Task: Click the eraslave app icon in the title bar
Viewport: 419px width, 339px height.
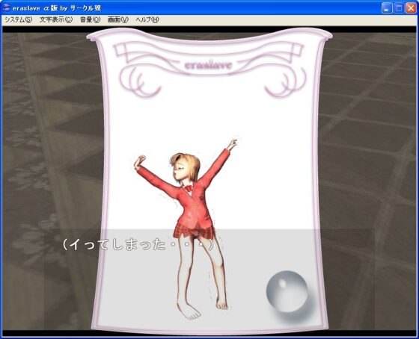Action: (x=7, y=8)
